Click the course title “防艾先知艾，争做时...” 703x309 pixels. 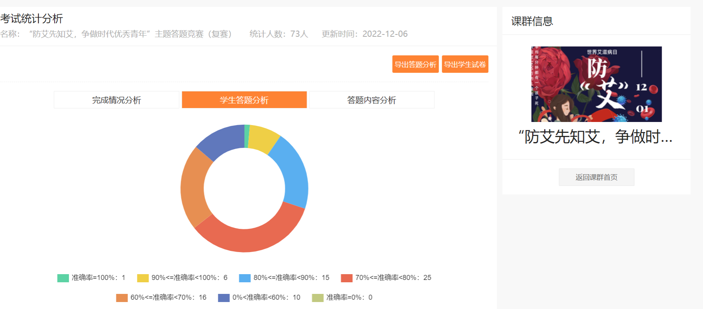(596, 137)
